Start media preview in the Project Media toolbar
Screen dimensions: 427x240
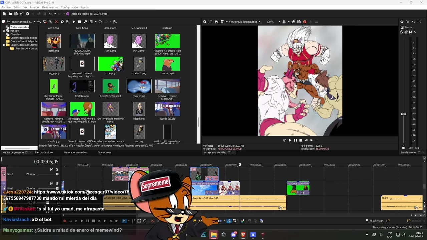click(74, 22)
